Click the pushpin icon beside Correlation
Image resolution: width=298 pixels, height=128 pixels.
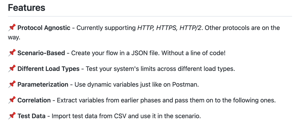click(12, 100)
